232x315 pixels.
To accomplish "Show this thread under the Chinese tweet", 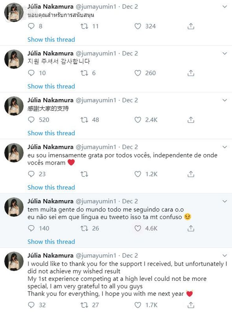I will (51, 133).
